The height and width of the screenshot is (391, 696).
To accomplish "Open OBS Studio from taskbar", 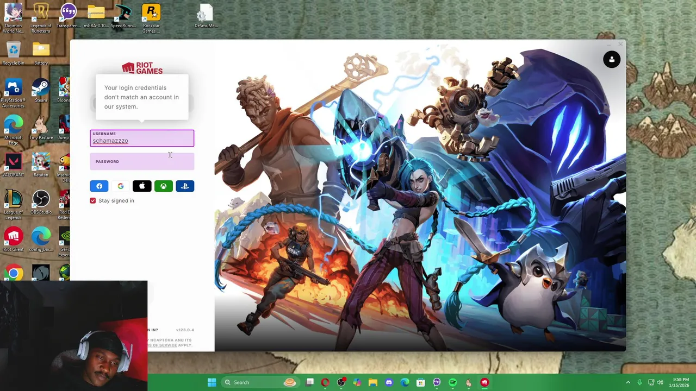I will pyautogui.click(x=341, y=382).
